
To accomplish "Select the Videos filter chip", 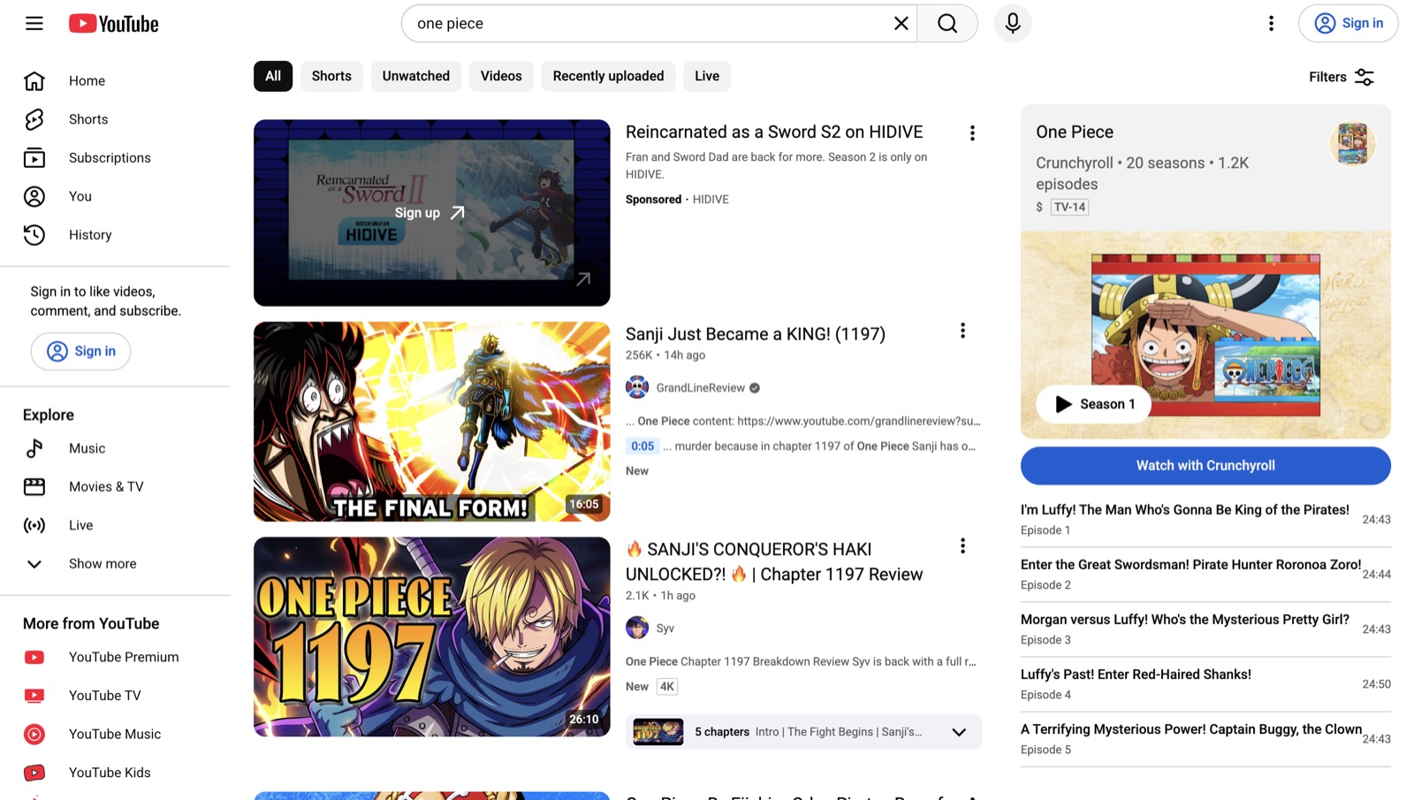I will pyautogui.click(x=501, y=76).
